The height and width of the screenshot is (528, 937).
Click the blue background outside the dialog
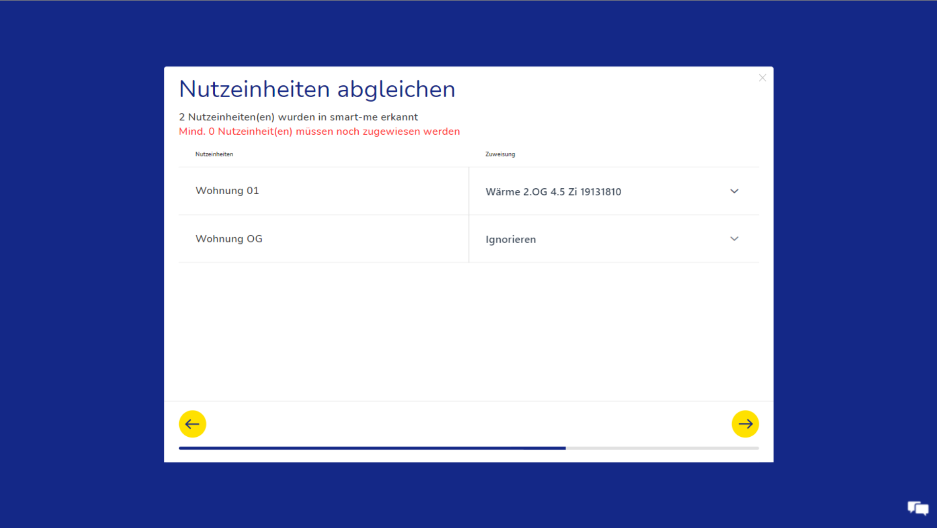point(78,264)
